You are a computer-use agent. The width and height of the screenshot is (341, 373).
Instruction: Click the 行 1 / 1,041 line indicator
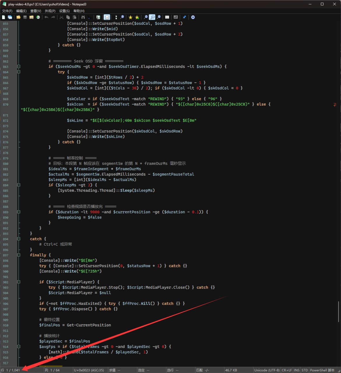10,370
